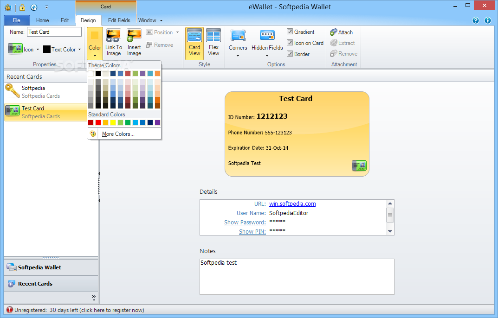Click the Test Card ID card list icon
498x318 pixels.
(13, 111)
